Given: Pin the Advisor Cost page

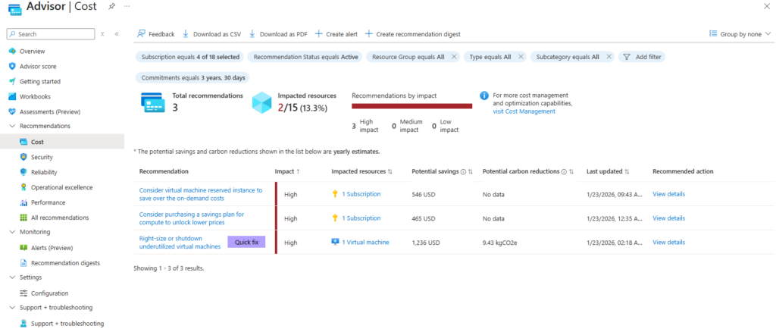Looking at the screenshot, I should click(112, 7).
